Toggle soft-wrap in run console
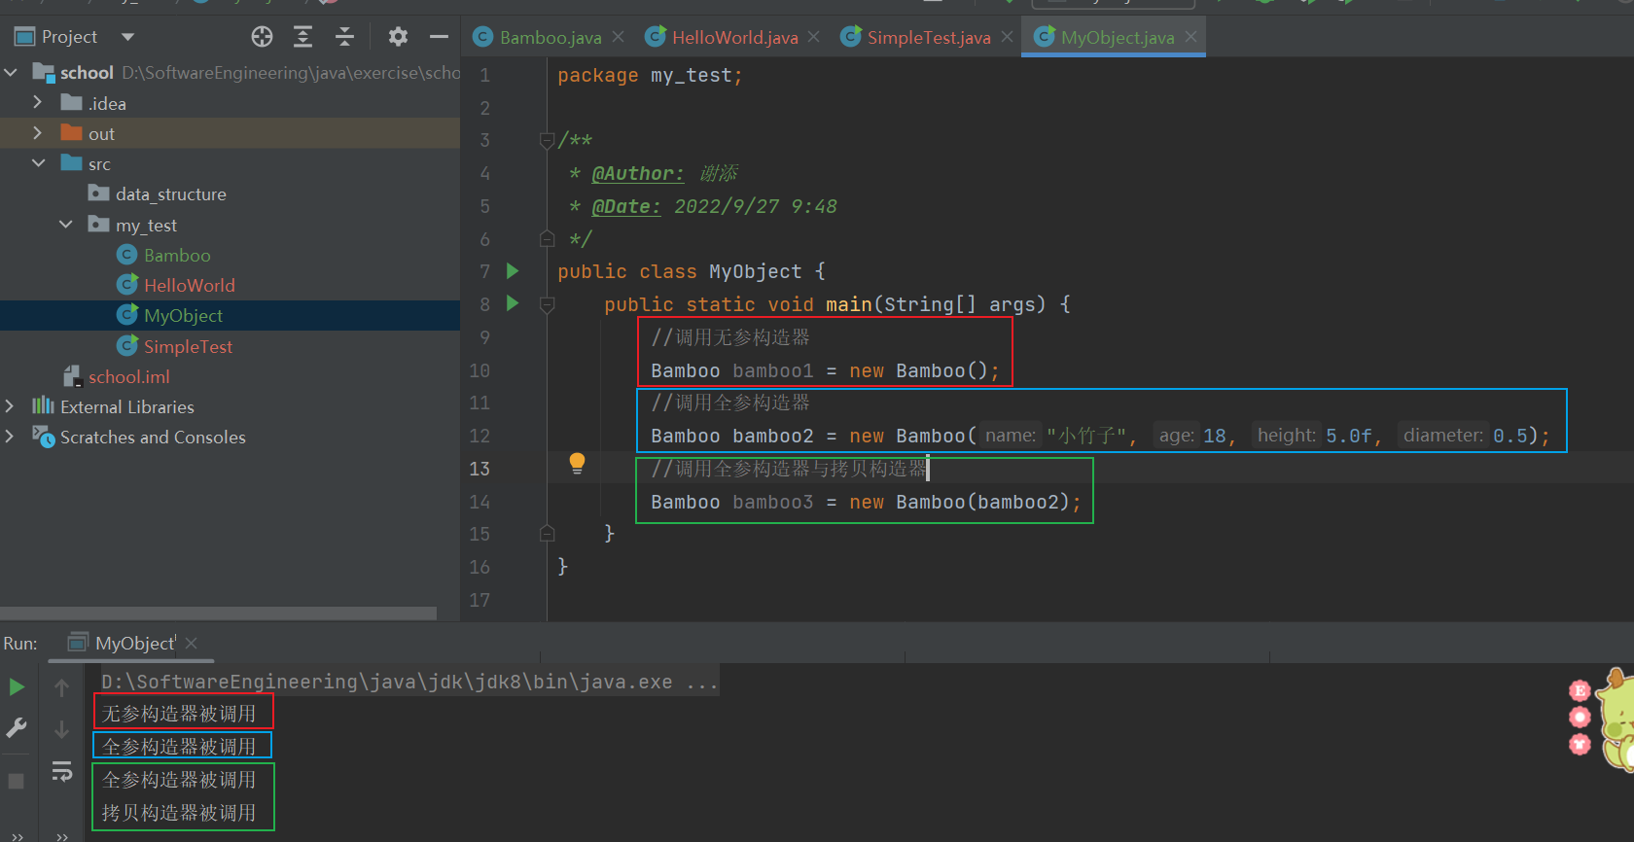The image size is (1634, 842). click(x=61, y=771)
